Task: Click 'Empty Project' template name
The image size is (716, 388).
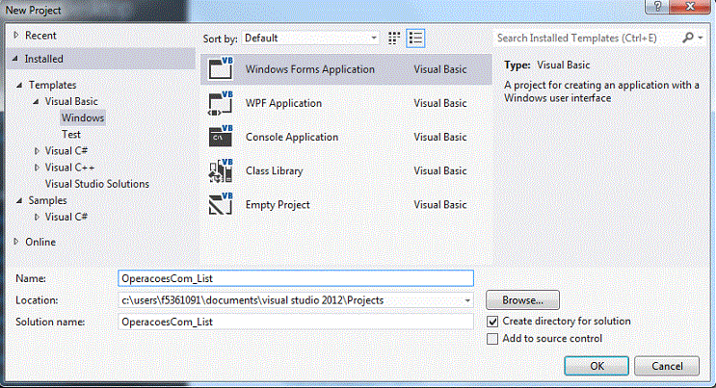Action: (x=278, y=204)
